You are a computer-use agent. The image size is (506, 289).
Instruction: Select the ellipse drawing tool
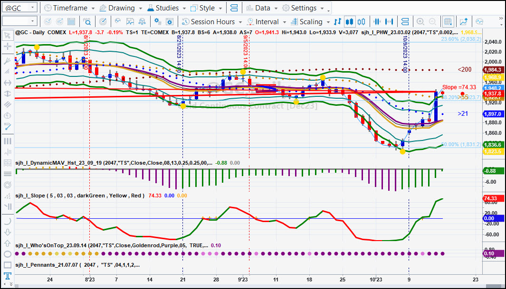8,254
